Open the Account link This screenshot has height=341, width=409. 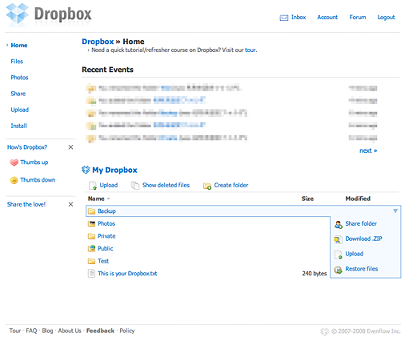(327, 18)
